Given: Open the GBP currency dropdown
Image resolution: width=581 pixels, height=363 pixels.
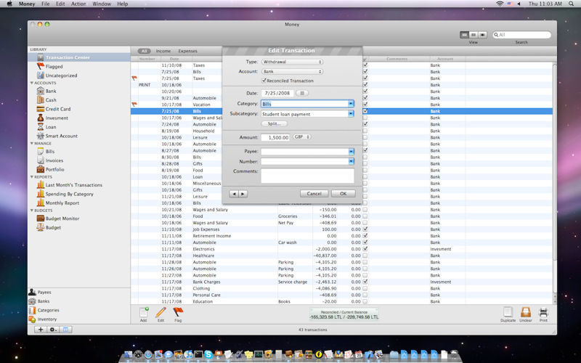Looking at the screenshot, I should pyautogui.click(x=301, y=137).
